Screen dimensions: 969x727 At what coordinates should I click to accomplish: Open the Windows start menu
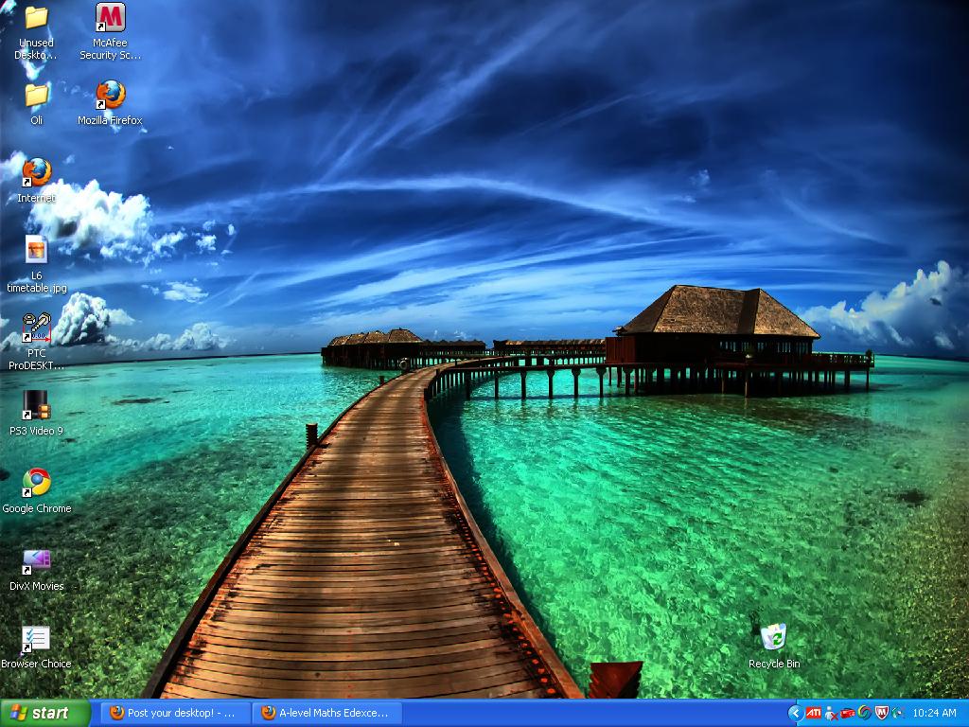coord(45,713)
